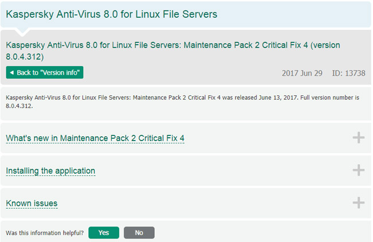
Task: Answer Yes to information helpful question
Action: (x=104, y=233)
